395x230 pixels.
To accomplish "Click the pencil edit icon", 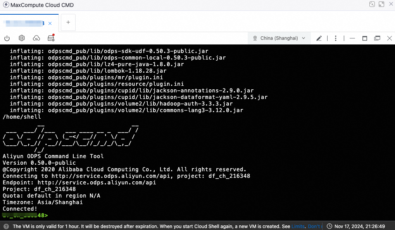I will (319, 38).
